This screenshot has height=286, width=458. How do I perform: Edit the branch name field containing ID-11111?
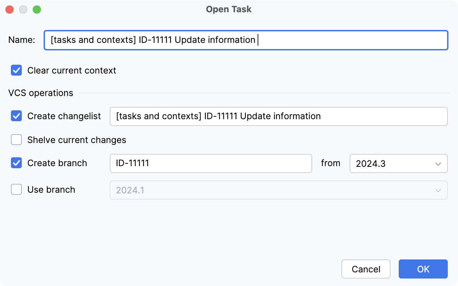click(210, 163)
